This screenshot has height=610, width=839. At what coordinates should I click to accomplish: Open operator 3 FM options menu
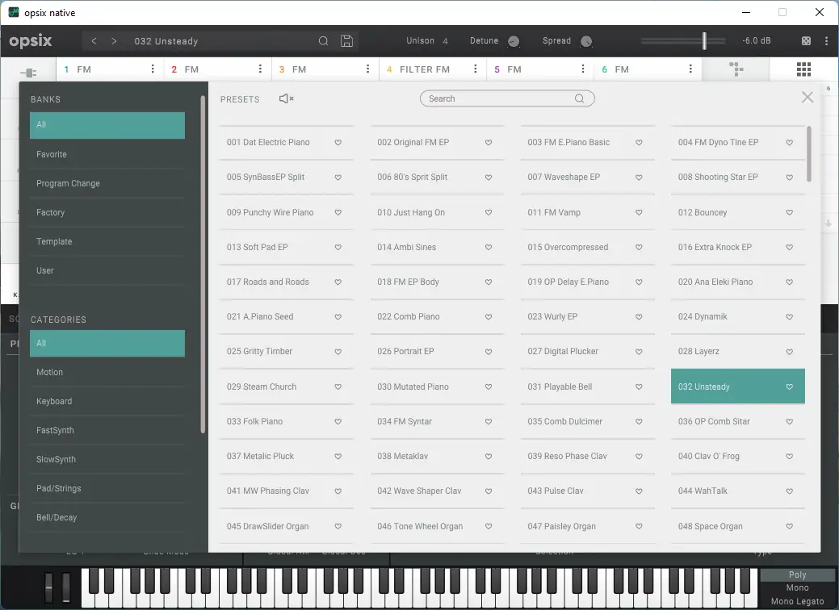367,69
